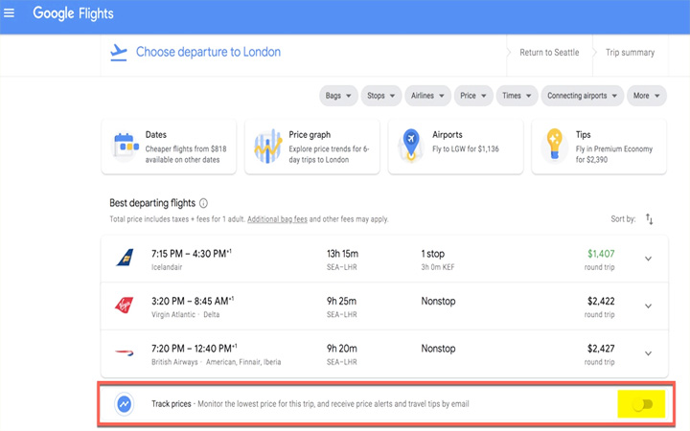
Task: Click the Airports map pin icon
Action: pyautogui.click(x=410, y=145)
